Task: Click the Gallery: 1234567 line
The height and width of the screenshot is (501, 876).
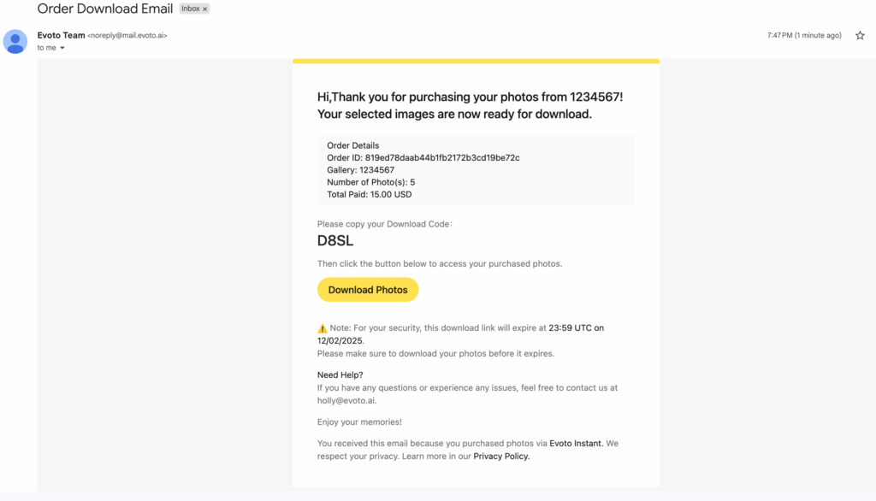Action: click(360, 170)
